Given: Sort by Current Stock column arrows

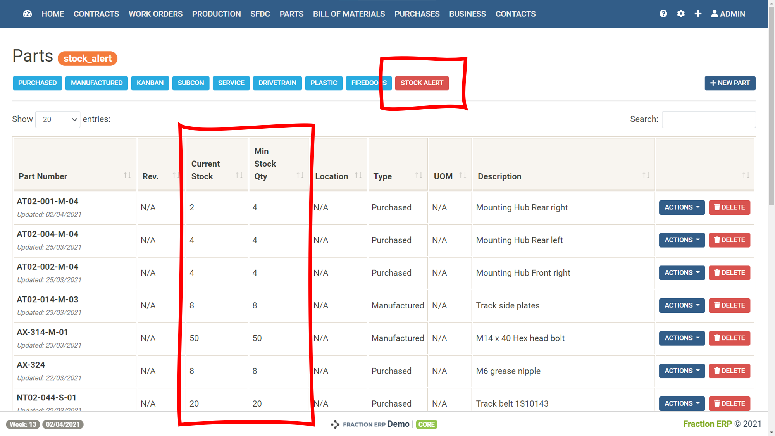Looking at the screenshot, I should (x=239, y=176).
